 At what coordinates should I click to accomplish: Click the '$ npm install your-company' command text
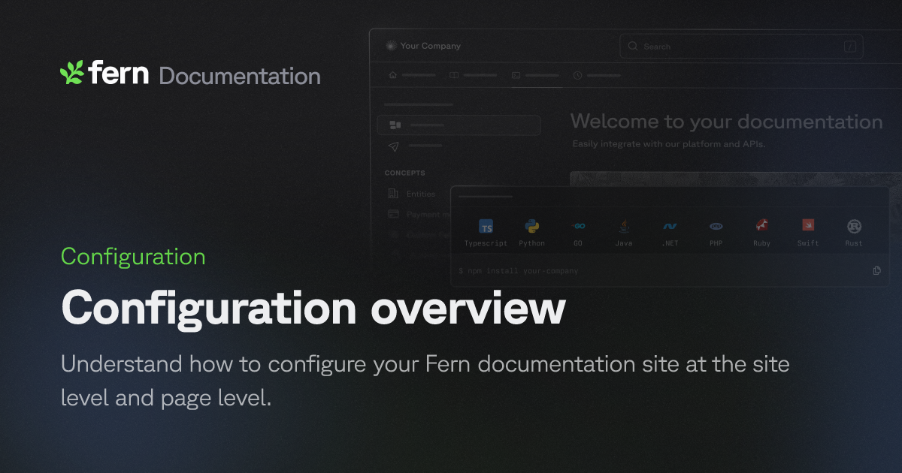point(519,270)
